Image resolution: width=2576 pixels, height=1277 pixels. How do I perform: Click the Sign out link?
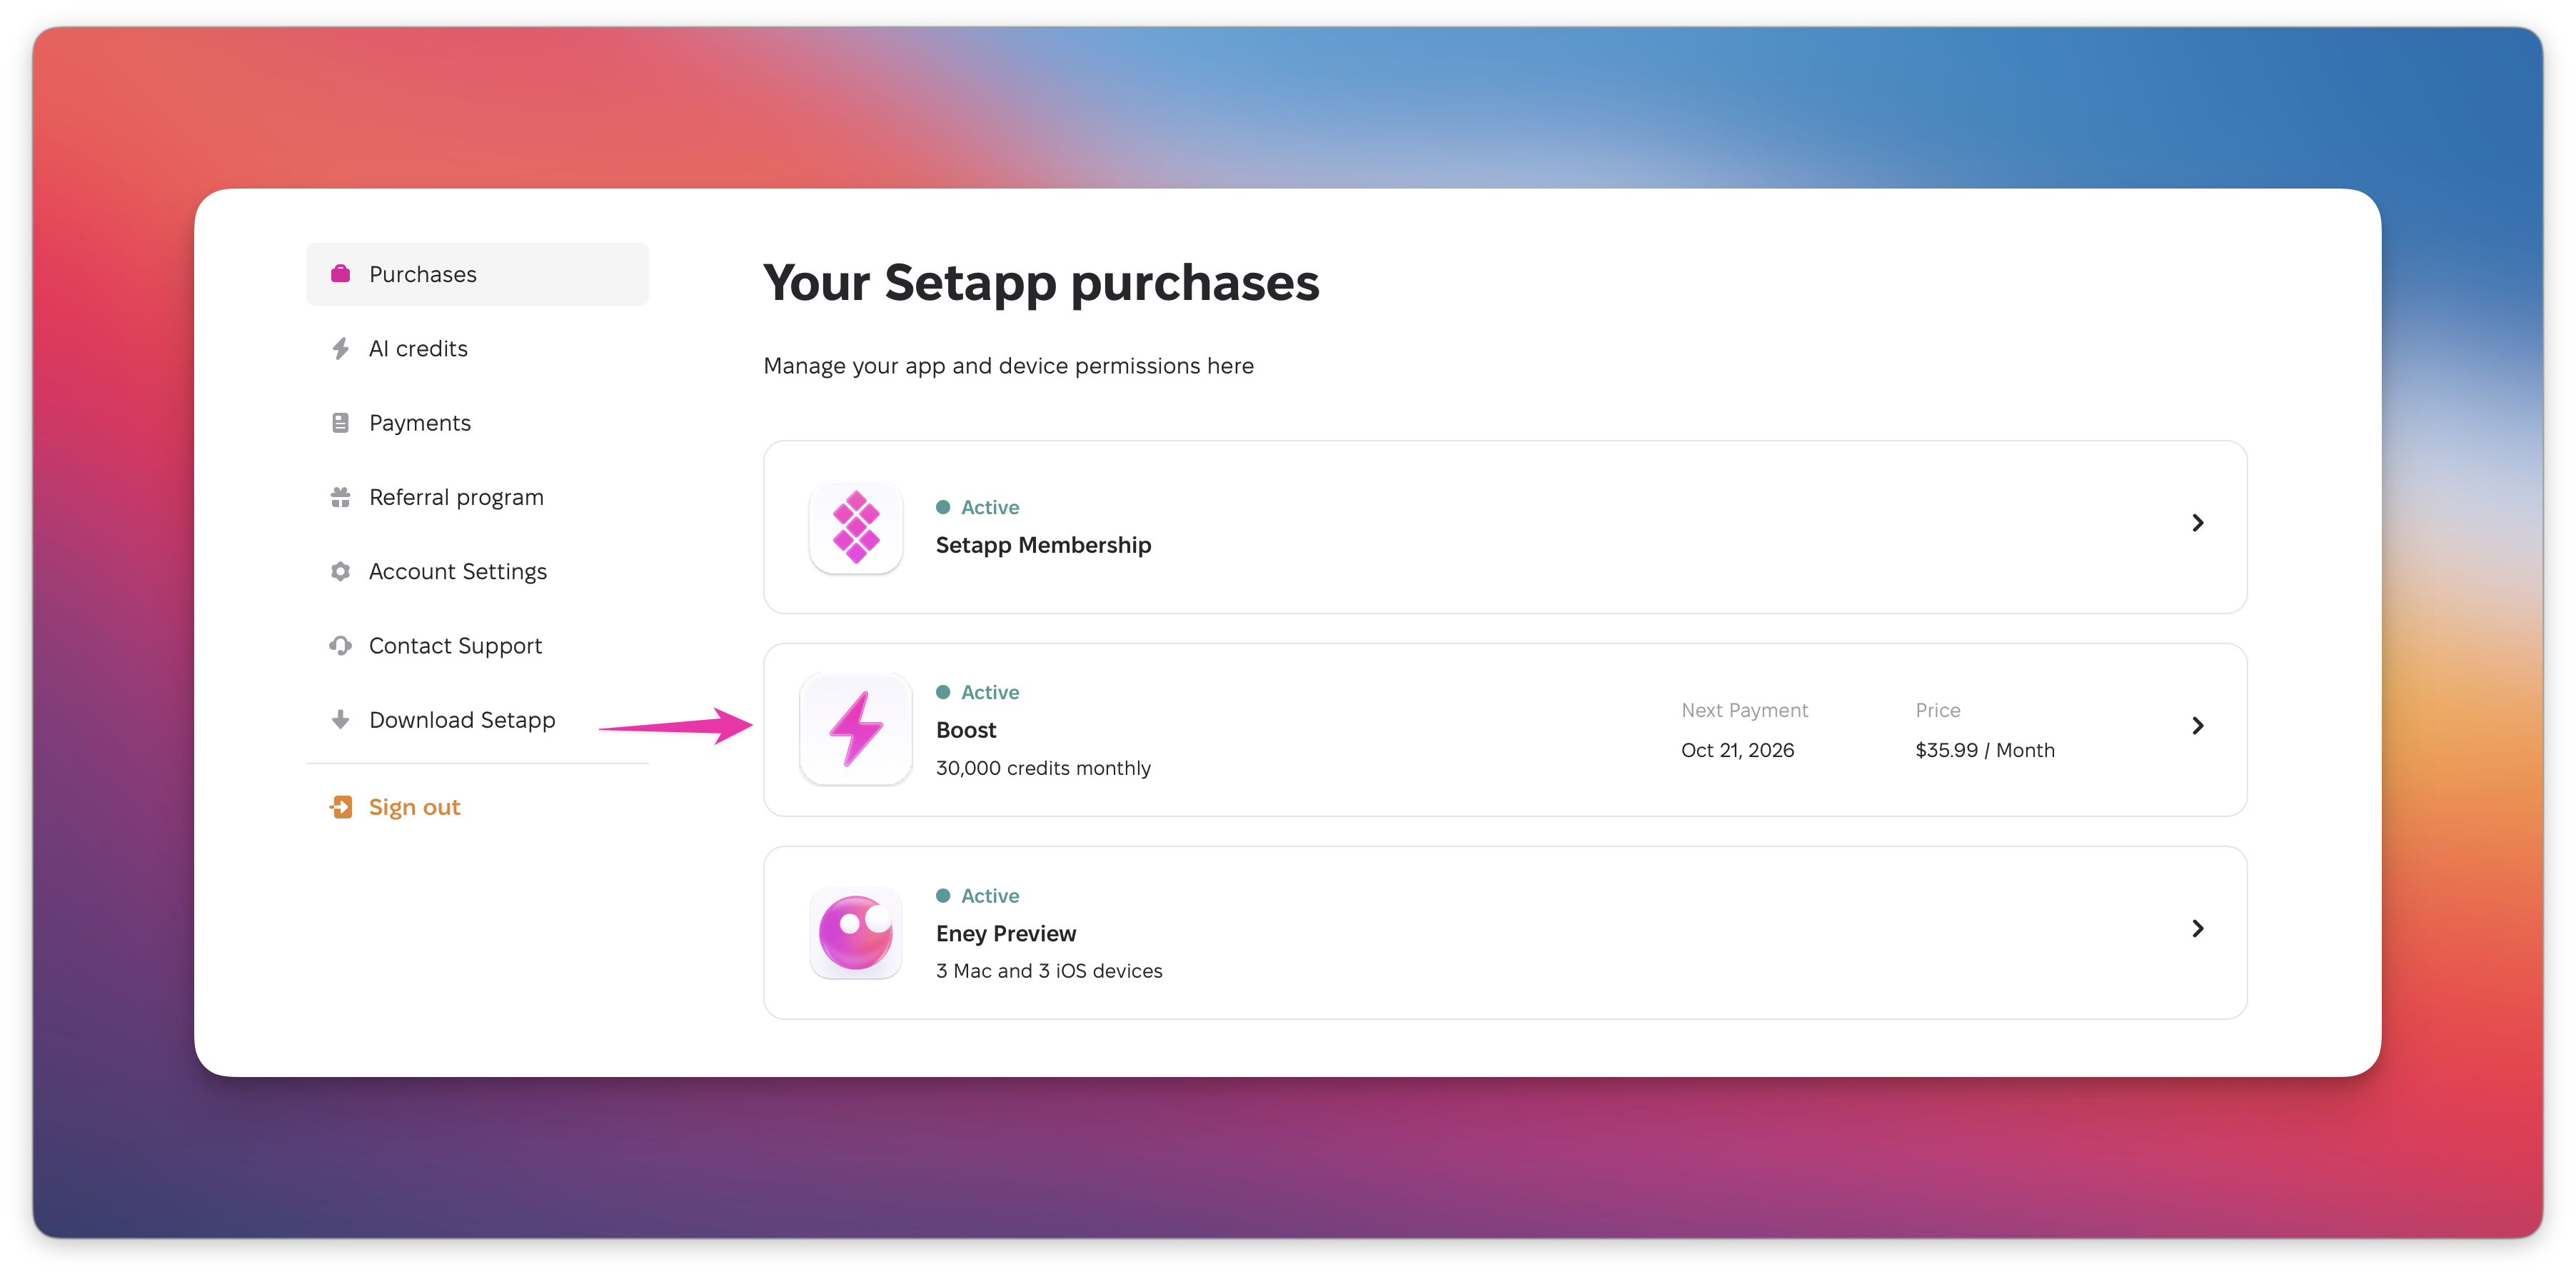click(x=414, y=807)
